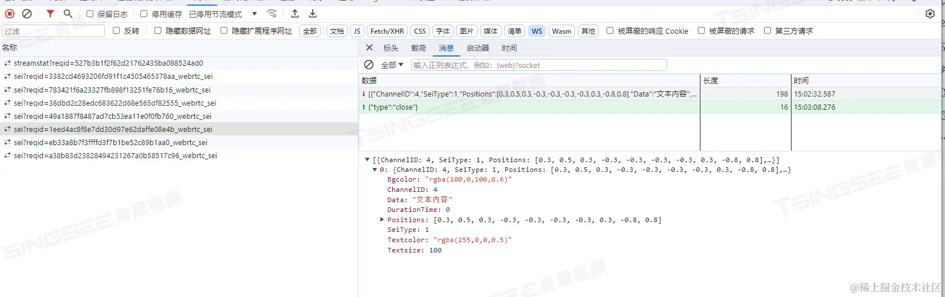Filter by Fetch/XHR type

click(x=387, y=31)
